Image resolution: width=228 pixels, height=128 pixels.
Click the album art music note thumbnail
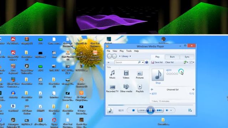click(x=158, y=75)
